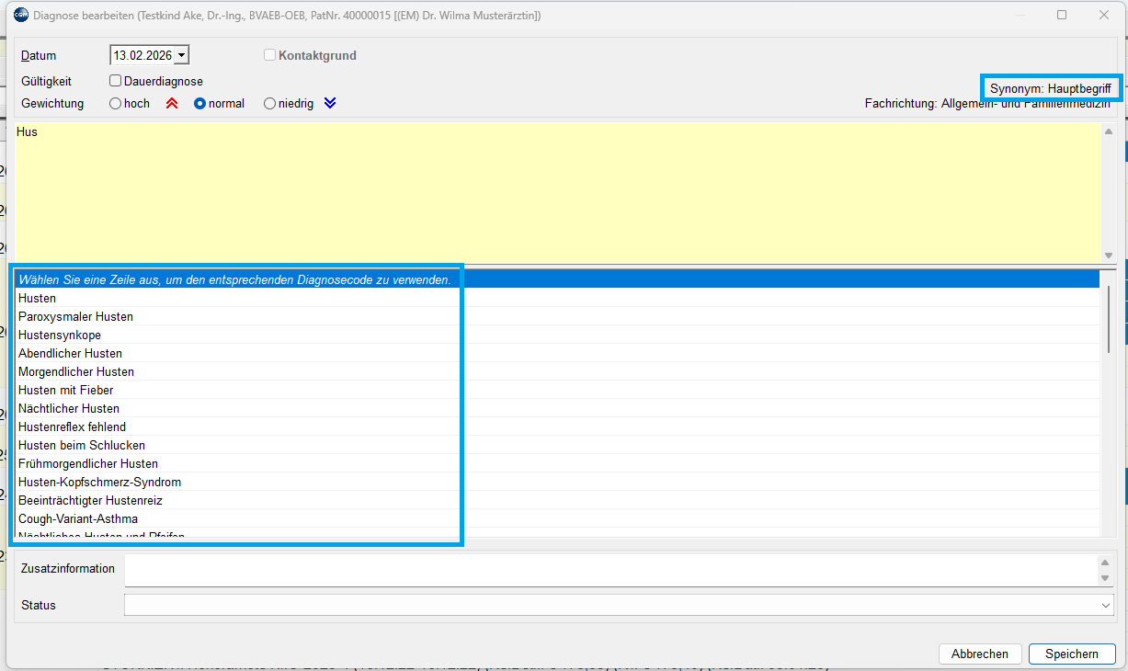
Task: Expand the Status dropdown list
Action: coord(1105,606)
